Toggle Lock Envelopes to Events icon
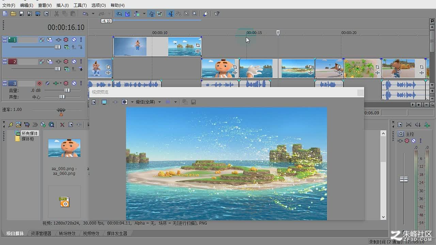436x245 pixels. pos(152,14)
